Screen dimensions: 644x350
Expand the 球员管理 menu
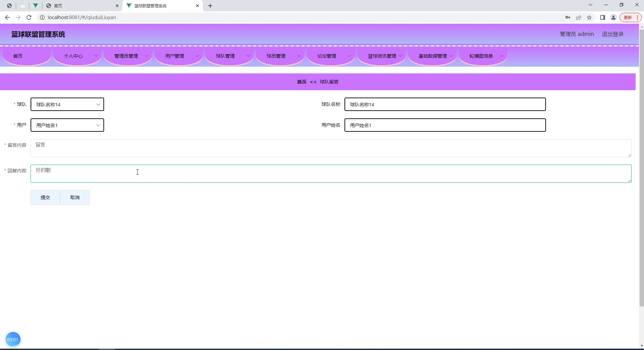pos(280,56)
